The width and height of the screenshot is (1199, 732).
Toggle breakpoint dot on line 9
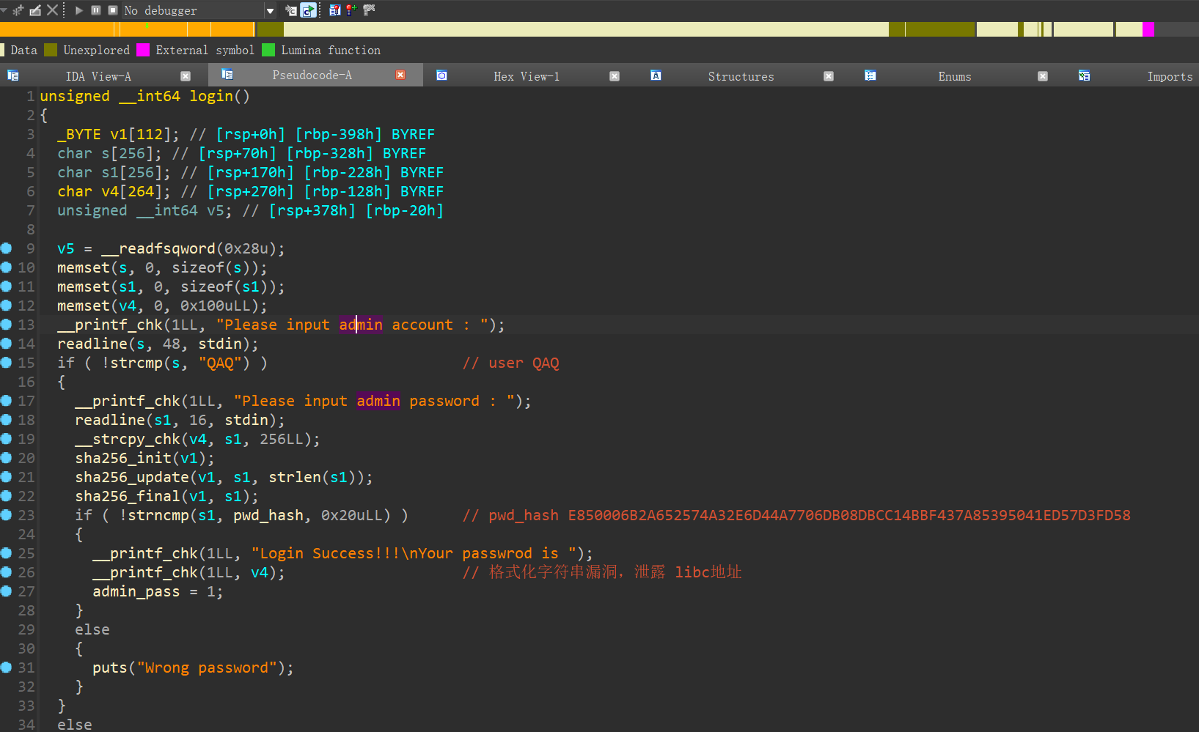7,248
